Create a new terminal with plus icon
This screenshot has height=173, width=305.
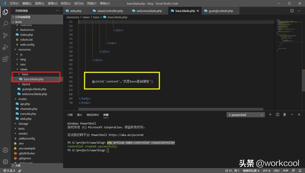coord(270,115)
